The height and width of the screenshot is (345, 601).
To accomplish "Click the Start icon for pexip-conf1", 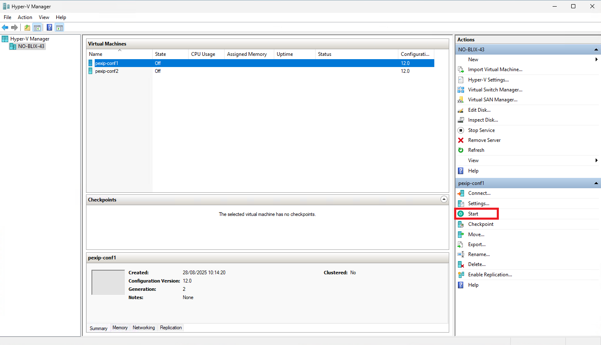I will (461, 214).
